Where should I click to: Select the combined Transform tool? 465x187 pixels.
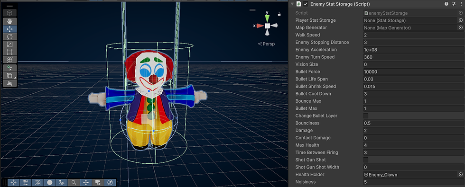click(x=9, y=60)
